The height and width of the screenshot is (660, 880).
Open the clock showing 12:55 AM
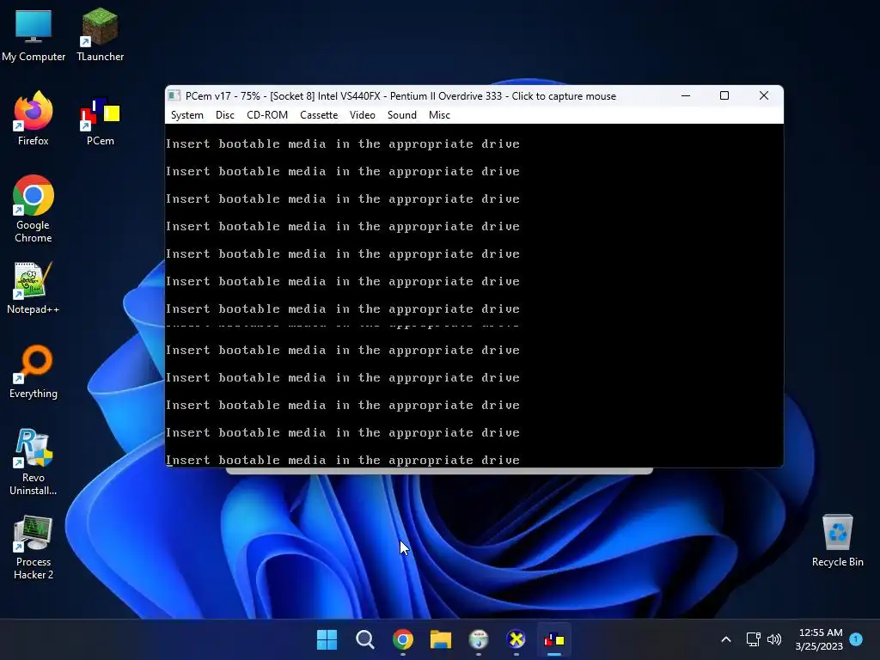pyautogui.click(x=819, y=639)
